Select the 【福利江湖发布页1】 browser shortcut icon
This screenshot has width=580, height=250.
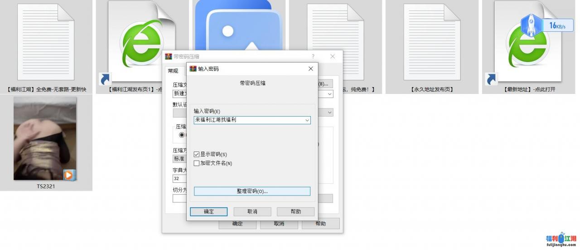click(x=142, y=42)
